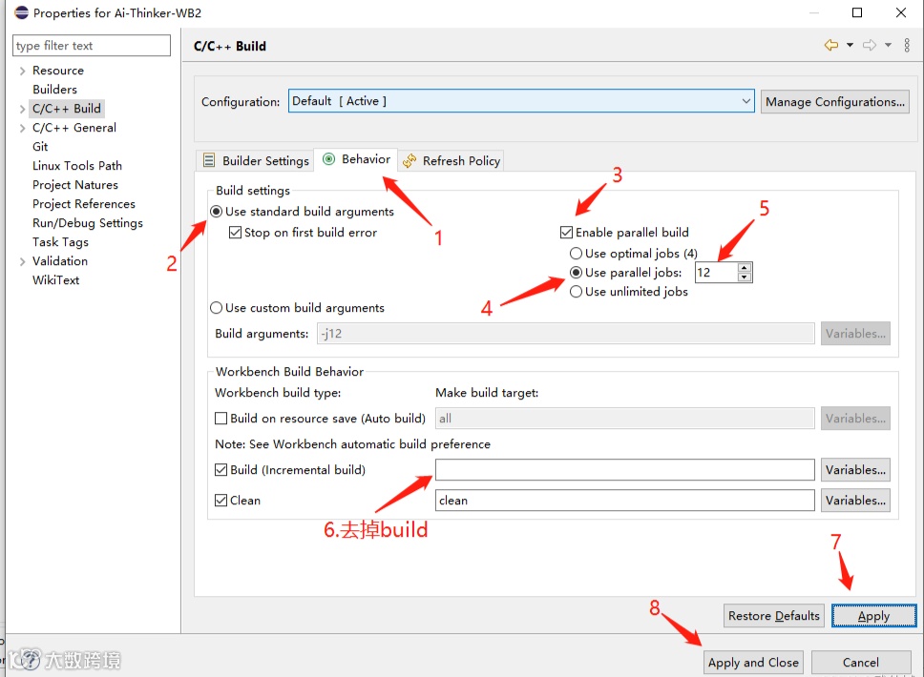
Task: Toggle Stop on first build error
Action: pos(235,233)
